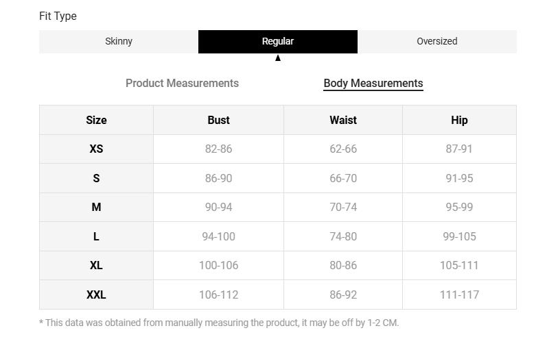Choose the Oversized fit type

point(437,41)
